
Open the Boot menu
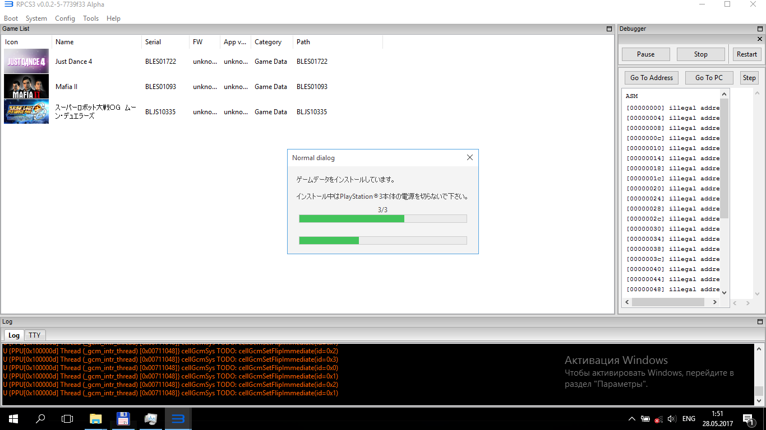11,18
